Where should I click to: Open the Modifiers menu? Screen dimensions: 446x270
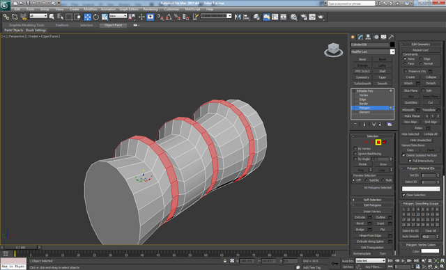[x=90, y=9]
